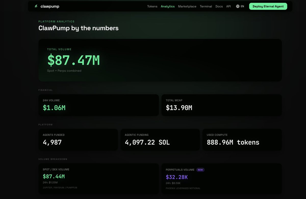Viewport: 306px width, 199px height.
Task: Click the 4,097.22 SOL agentic funding value
Action: tap(147, 142)
